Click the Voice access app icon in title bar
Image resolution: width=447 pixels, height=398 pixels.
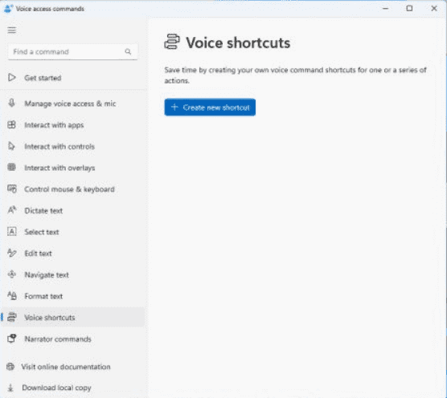[8, 9]
